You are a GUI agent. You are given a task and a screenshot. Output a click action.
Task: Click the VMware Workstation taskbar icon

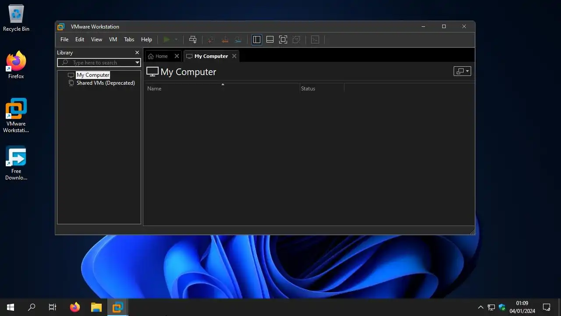117,307
